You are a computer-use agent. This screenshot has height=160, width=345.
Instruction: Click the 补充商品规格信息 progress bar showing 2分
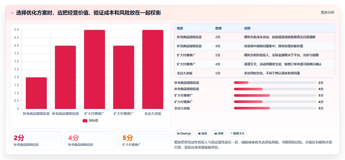pyautogui.click(x=275, y=83)
